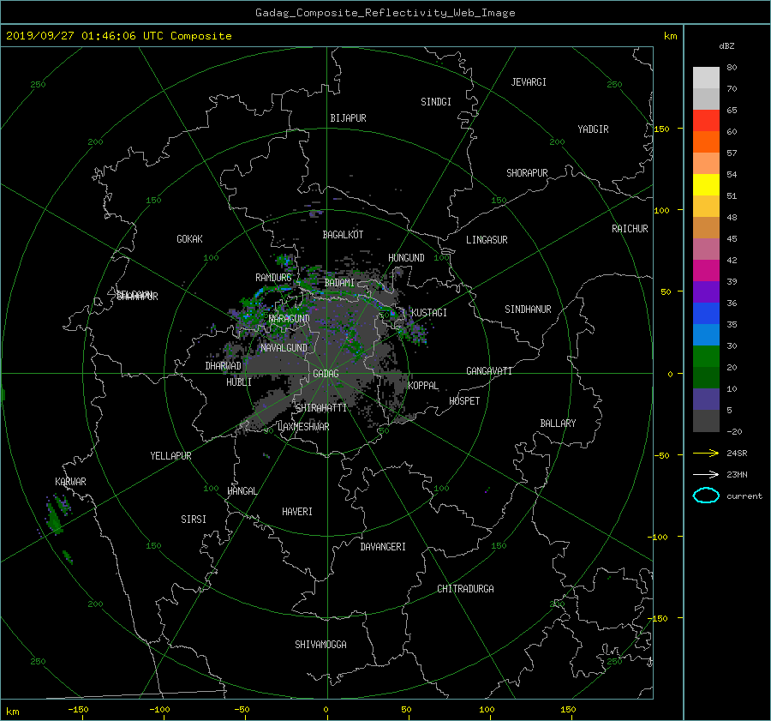Click the GANGAVATI city label
The height and width of the screenshot is (721, 771).
coord(489,371)
